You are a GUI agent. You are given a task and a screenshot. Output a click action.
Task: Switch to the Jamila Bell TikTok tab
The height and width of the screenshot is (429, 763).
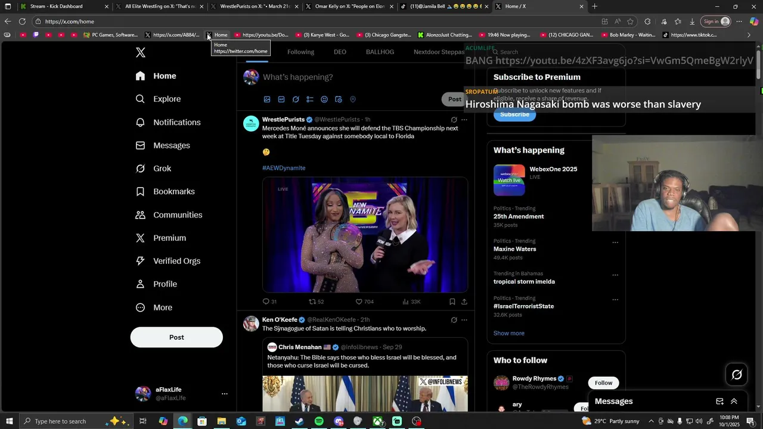[445, 7]
